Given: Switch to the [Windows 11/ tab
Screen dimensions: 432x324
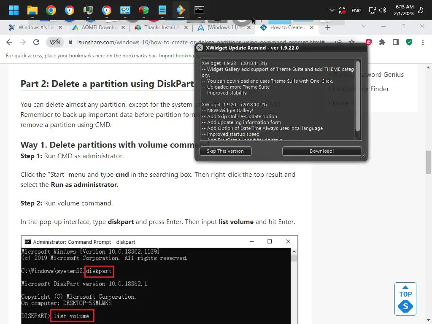Looking at the screenshot, I should coord(224,27).
